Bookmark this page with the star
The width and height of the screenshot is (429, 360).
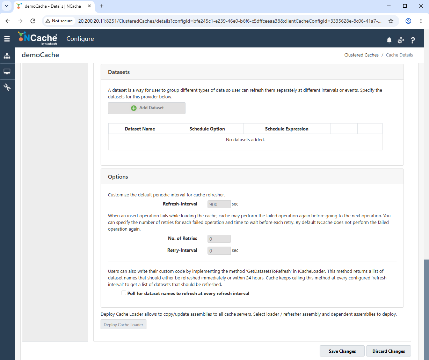click(391, 21)
